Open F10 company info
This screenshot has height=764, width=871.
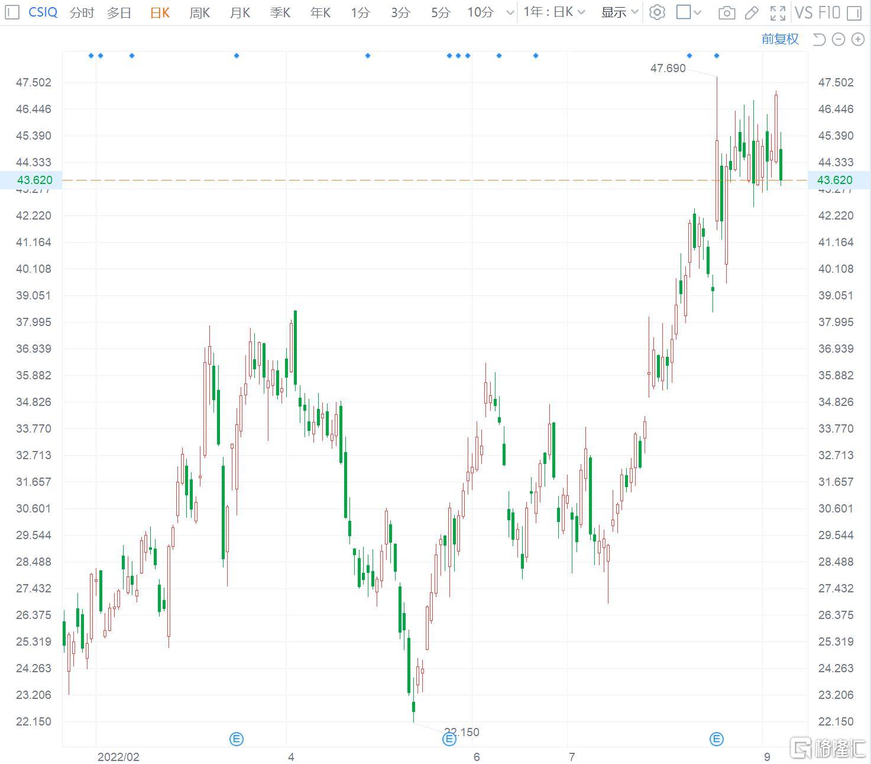(x=830, y=12)
